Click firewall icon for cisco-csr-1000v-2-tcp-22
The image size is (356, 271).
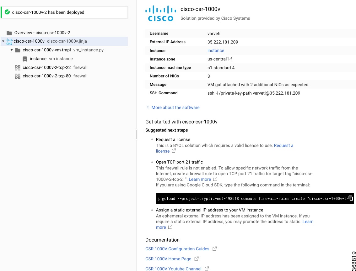point(18,68)
